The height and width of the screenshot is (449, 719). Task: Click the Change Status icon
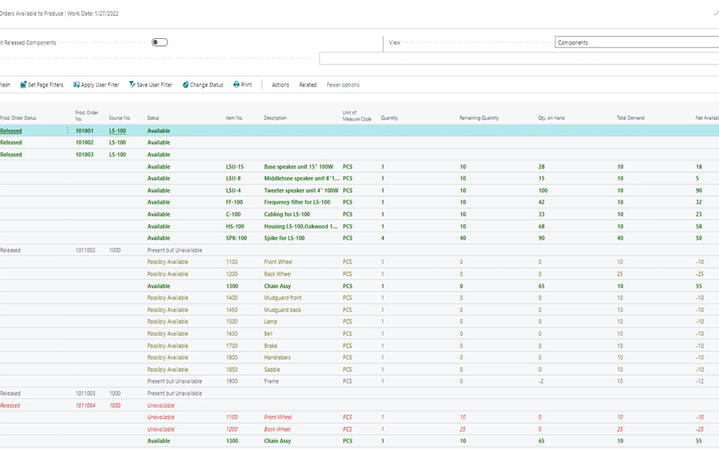[186, 84]
